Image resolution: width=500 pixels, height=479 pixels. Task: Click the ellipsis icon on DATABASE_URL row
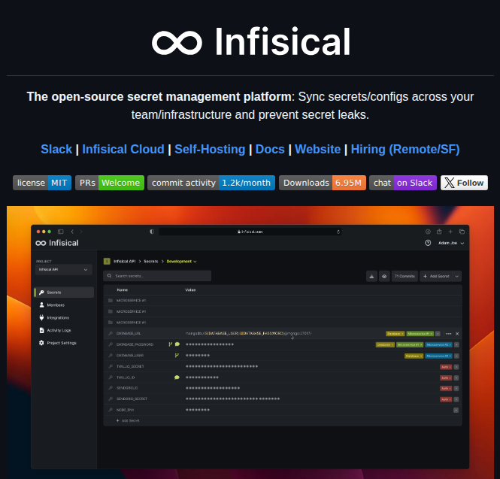tap(448, 334)
